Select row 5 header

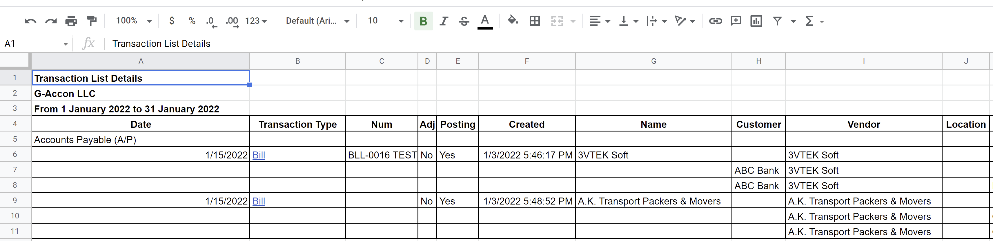[15, 139]
